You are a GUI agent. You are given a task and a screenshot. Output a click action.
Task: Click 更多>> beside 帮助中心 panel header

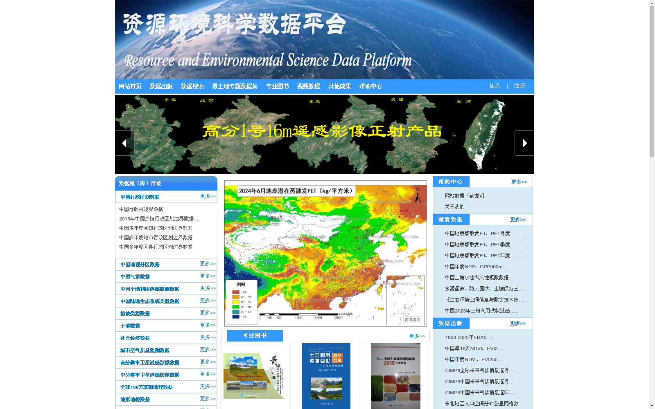519,182
